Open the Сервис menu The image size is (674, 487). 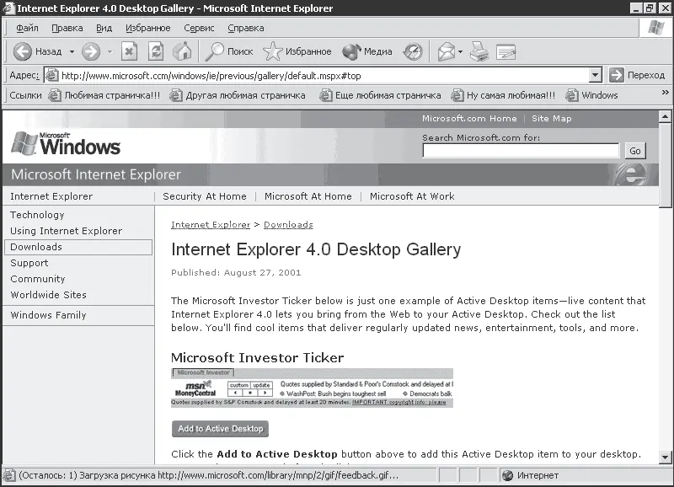[199, 29]
